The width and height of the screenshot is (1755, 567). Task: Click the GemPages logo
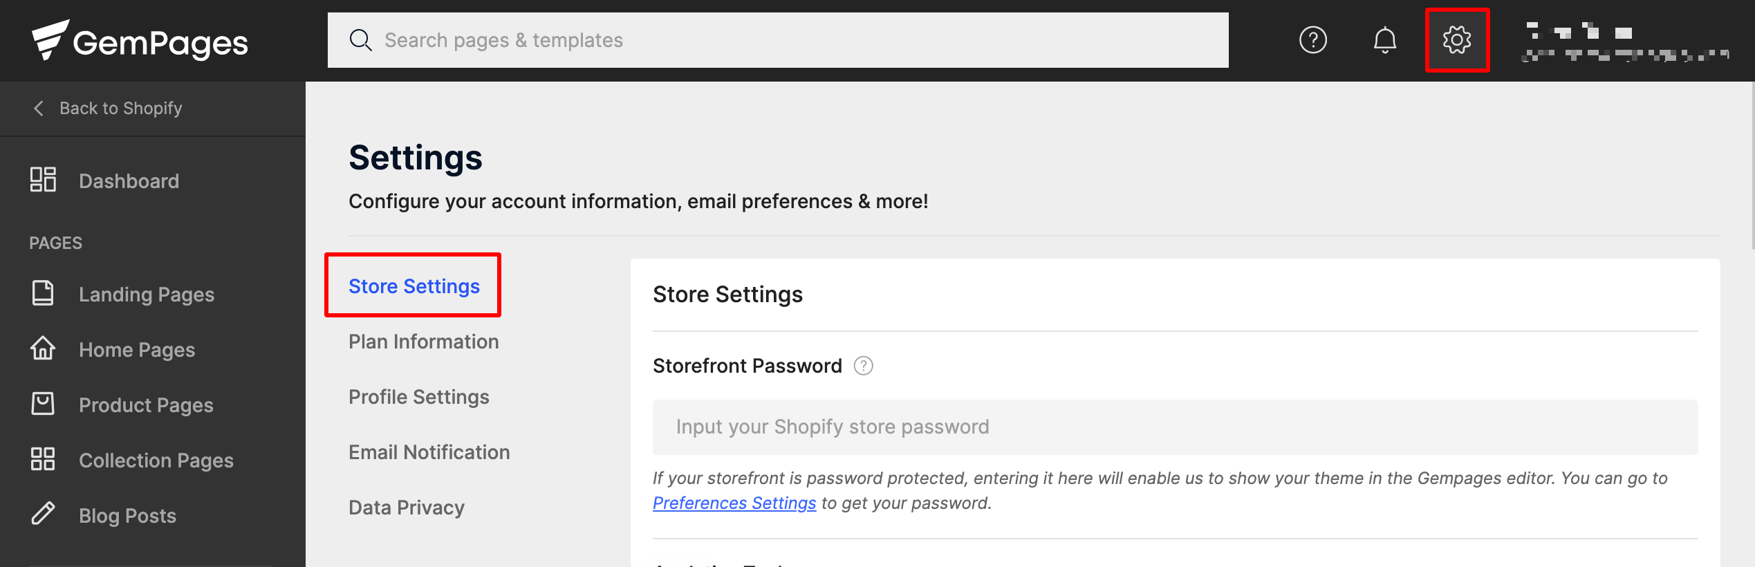pos(140,41)
